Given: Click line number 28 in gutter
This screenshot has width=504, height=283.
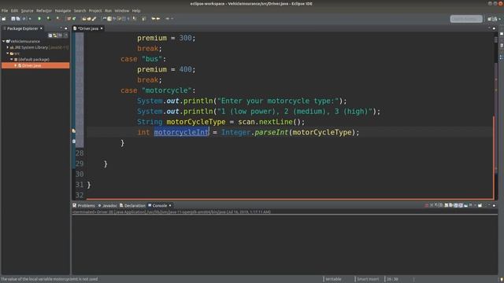Looking at the screenshot, I should [x=80, y=153].
